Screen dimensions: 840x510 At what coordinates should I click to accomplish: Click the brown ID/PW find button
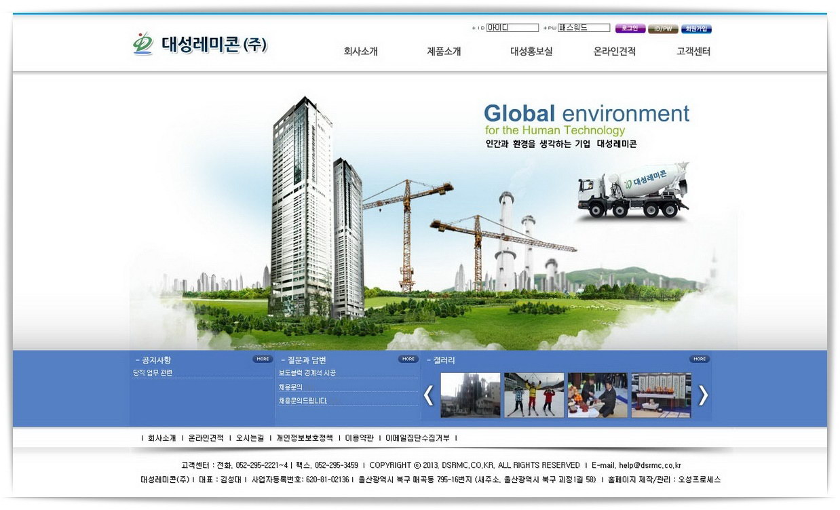click(664, 28)
